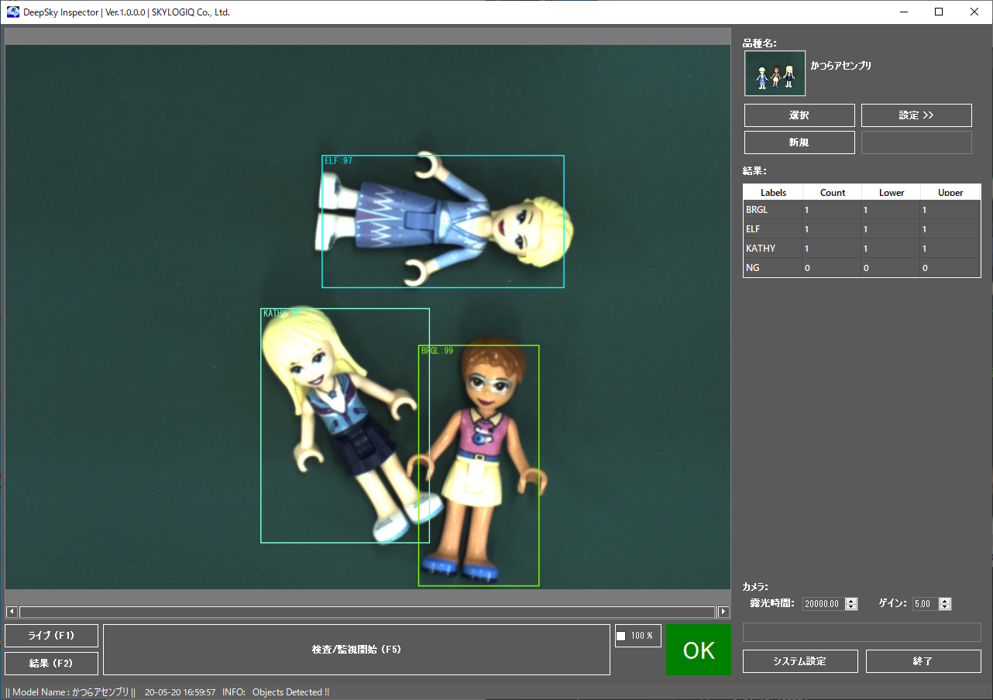The width and height of the screenshot is (993, 700).
Task: Increase the exposure time with the up arrow
Action: [851, 601]
